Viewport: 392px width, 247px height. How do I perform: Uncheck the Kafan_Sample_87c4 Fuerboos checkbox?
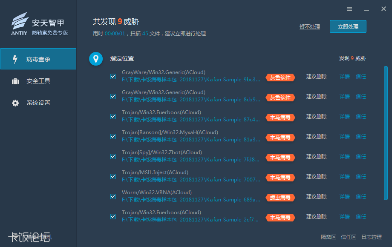click(113, 116)
